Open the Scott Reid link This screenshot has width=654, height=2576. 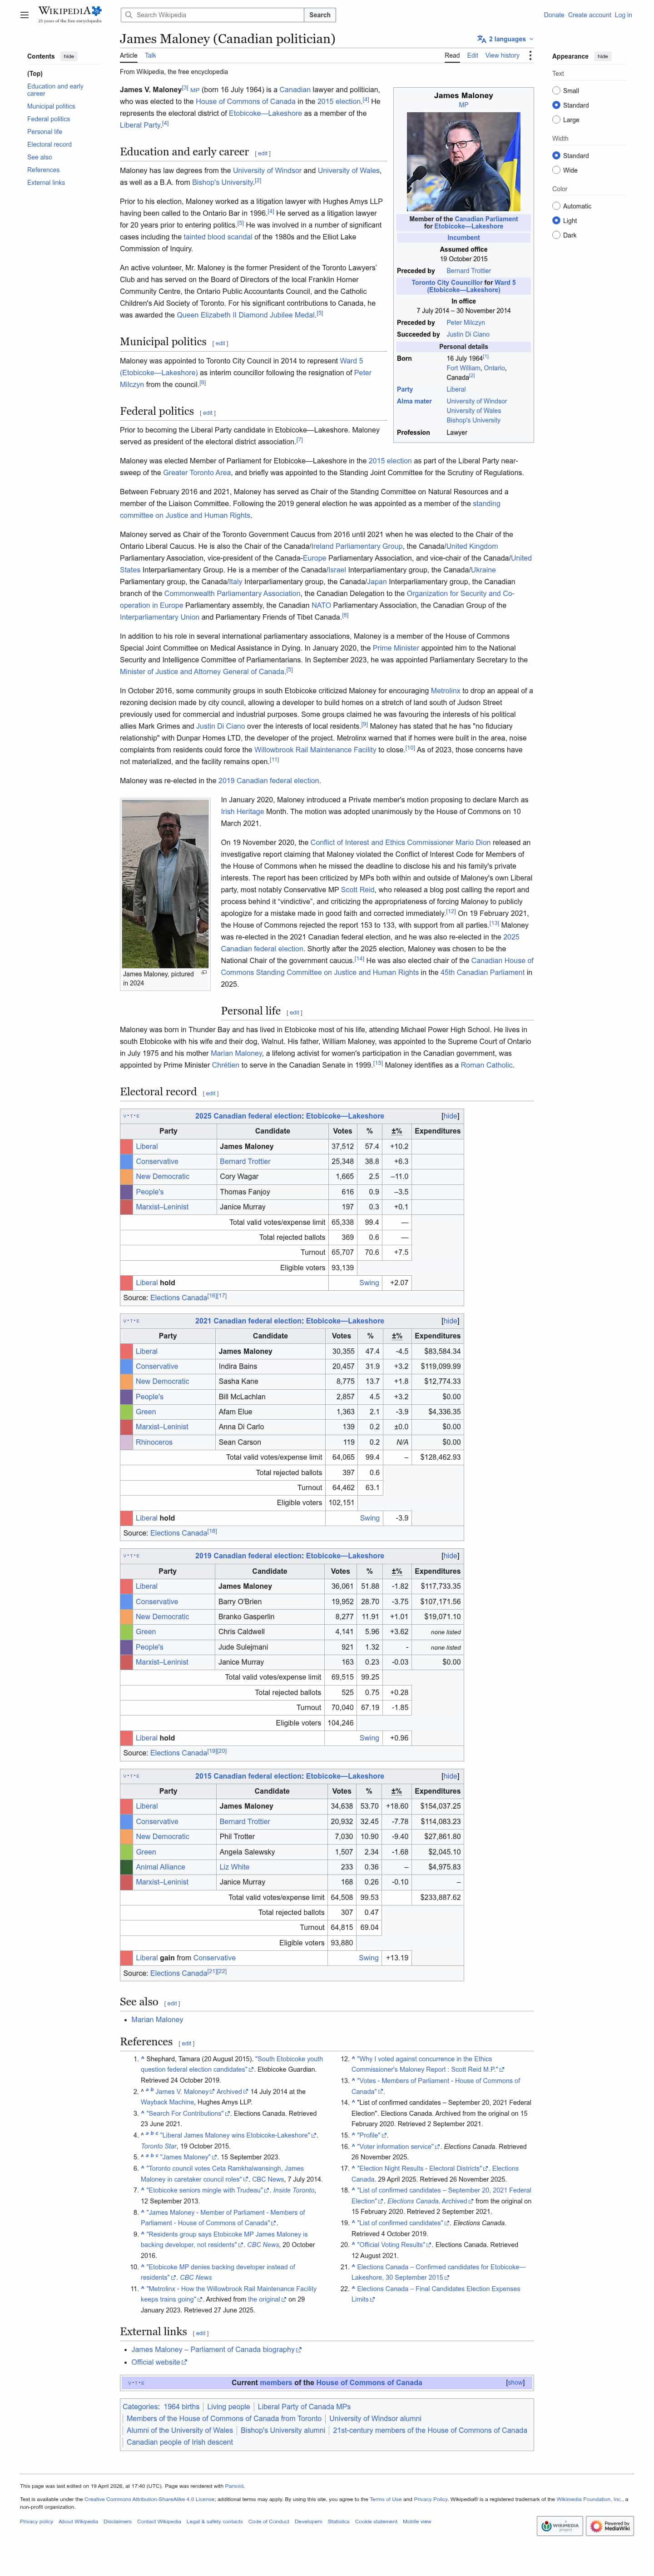tap(357, 889)
